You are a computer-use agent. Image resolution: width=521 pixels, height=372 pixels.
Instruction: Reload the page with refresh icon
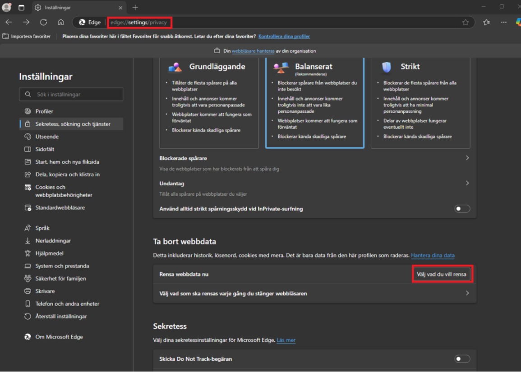[x=43, y=22]
